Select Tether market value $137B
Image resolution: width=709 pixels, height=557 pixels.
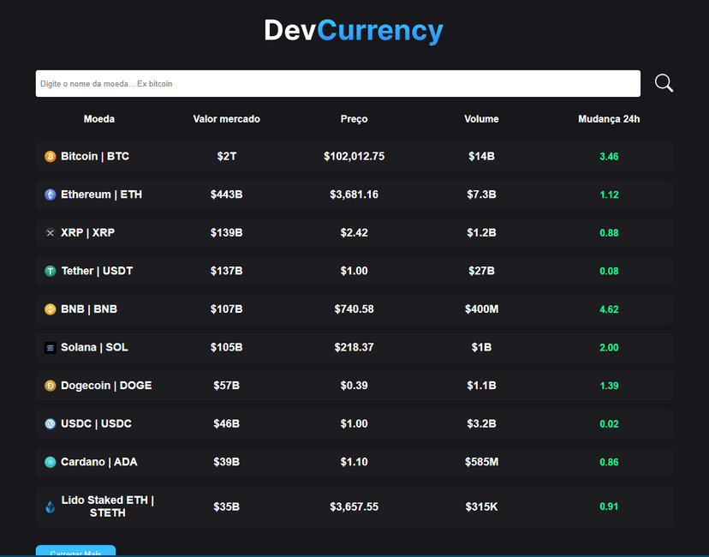click(227, 271)
